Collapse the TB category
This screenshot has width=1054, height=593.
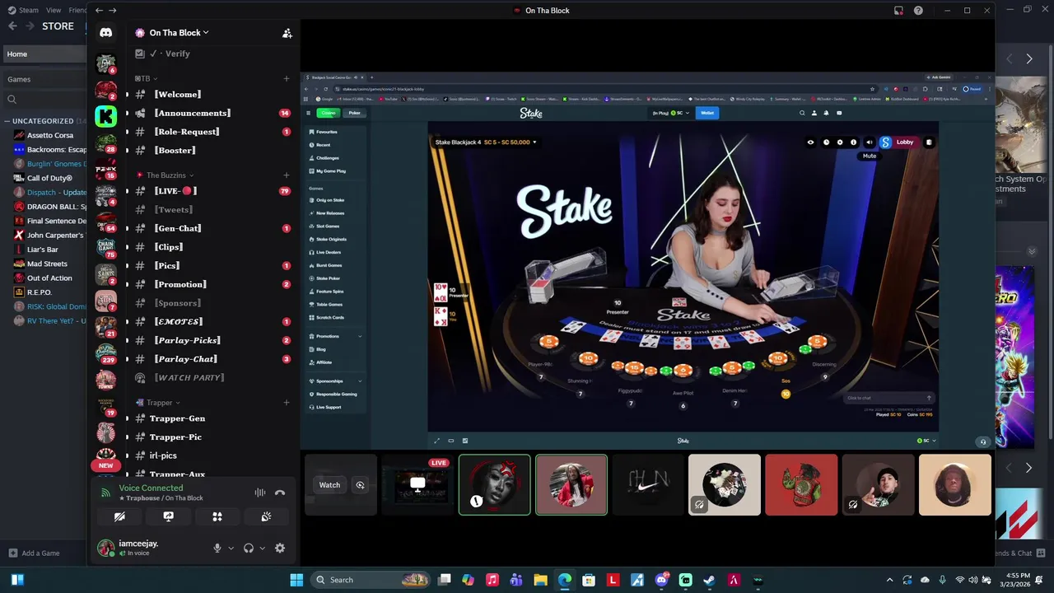coord(146,78)
